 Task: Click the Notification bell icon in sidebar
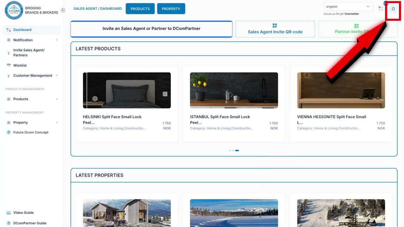(9, 40)
